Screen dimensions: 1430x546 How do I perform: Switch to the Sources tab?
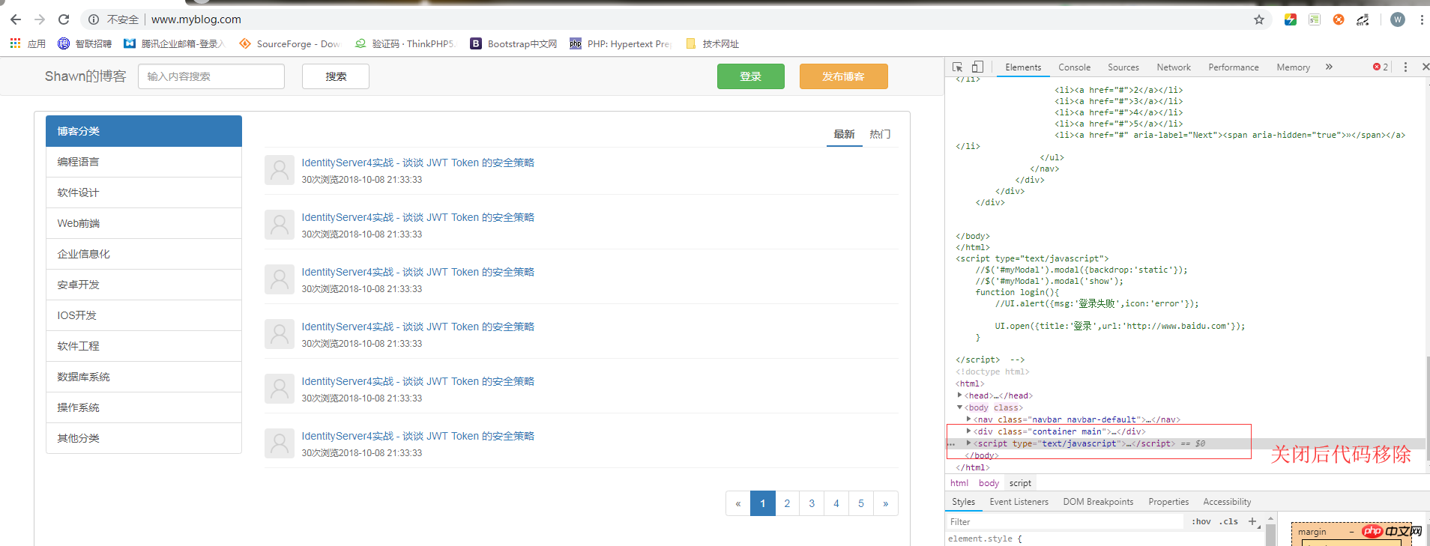click(x=1123, y=67)
